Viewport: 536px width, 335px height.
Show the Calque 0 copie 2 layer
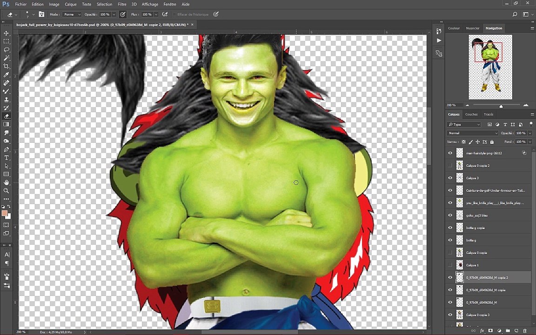(450, 166)
